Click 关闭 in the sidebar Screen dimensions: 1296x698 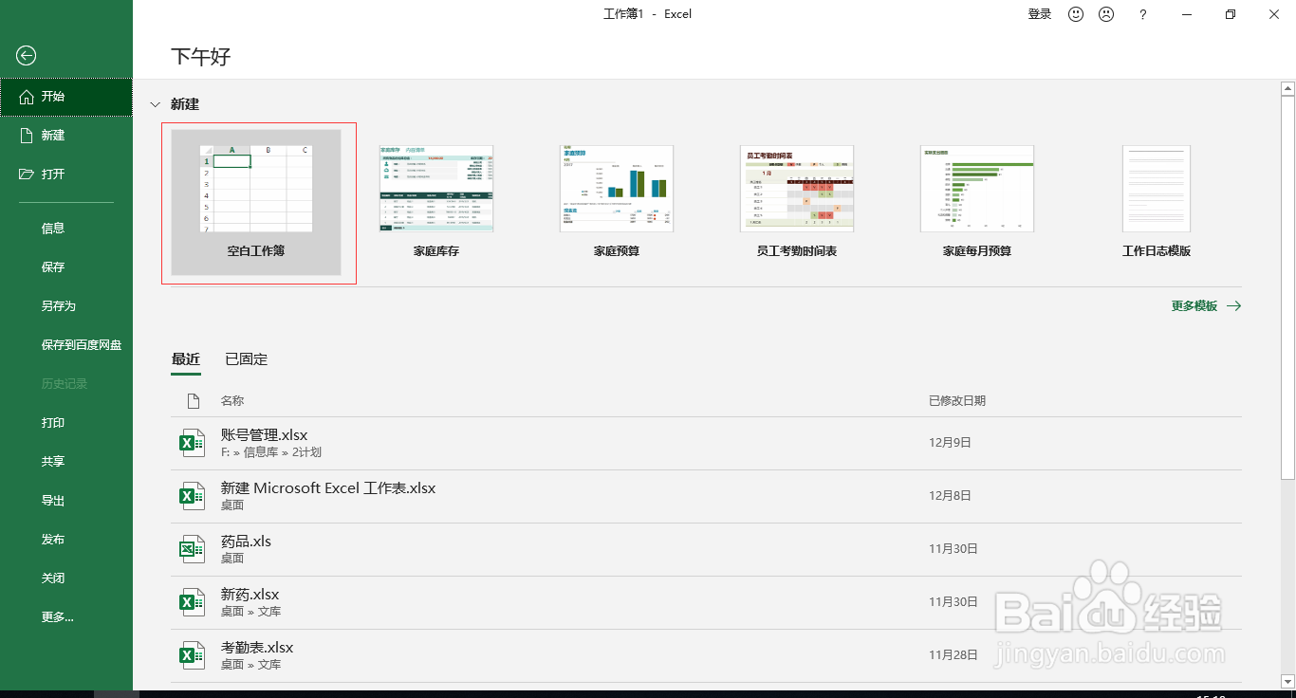66,579
